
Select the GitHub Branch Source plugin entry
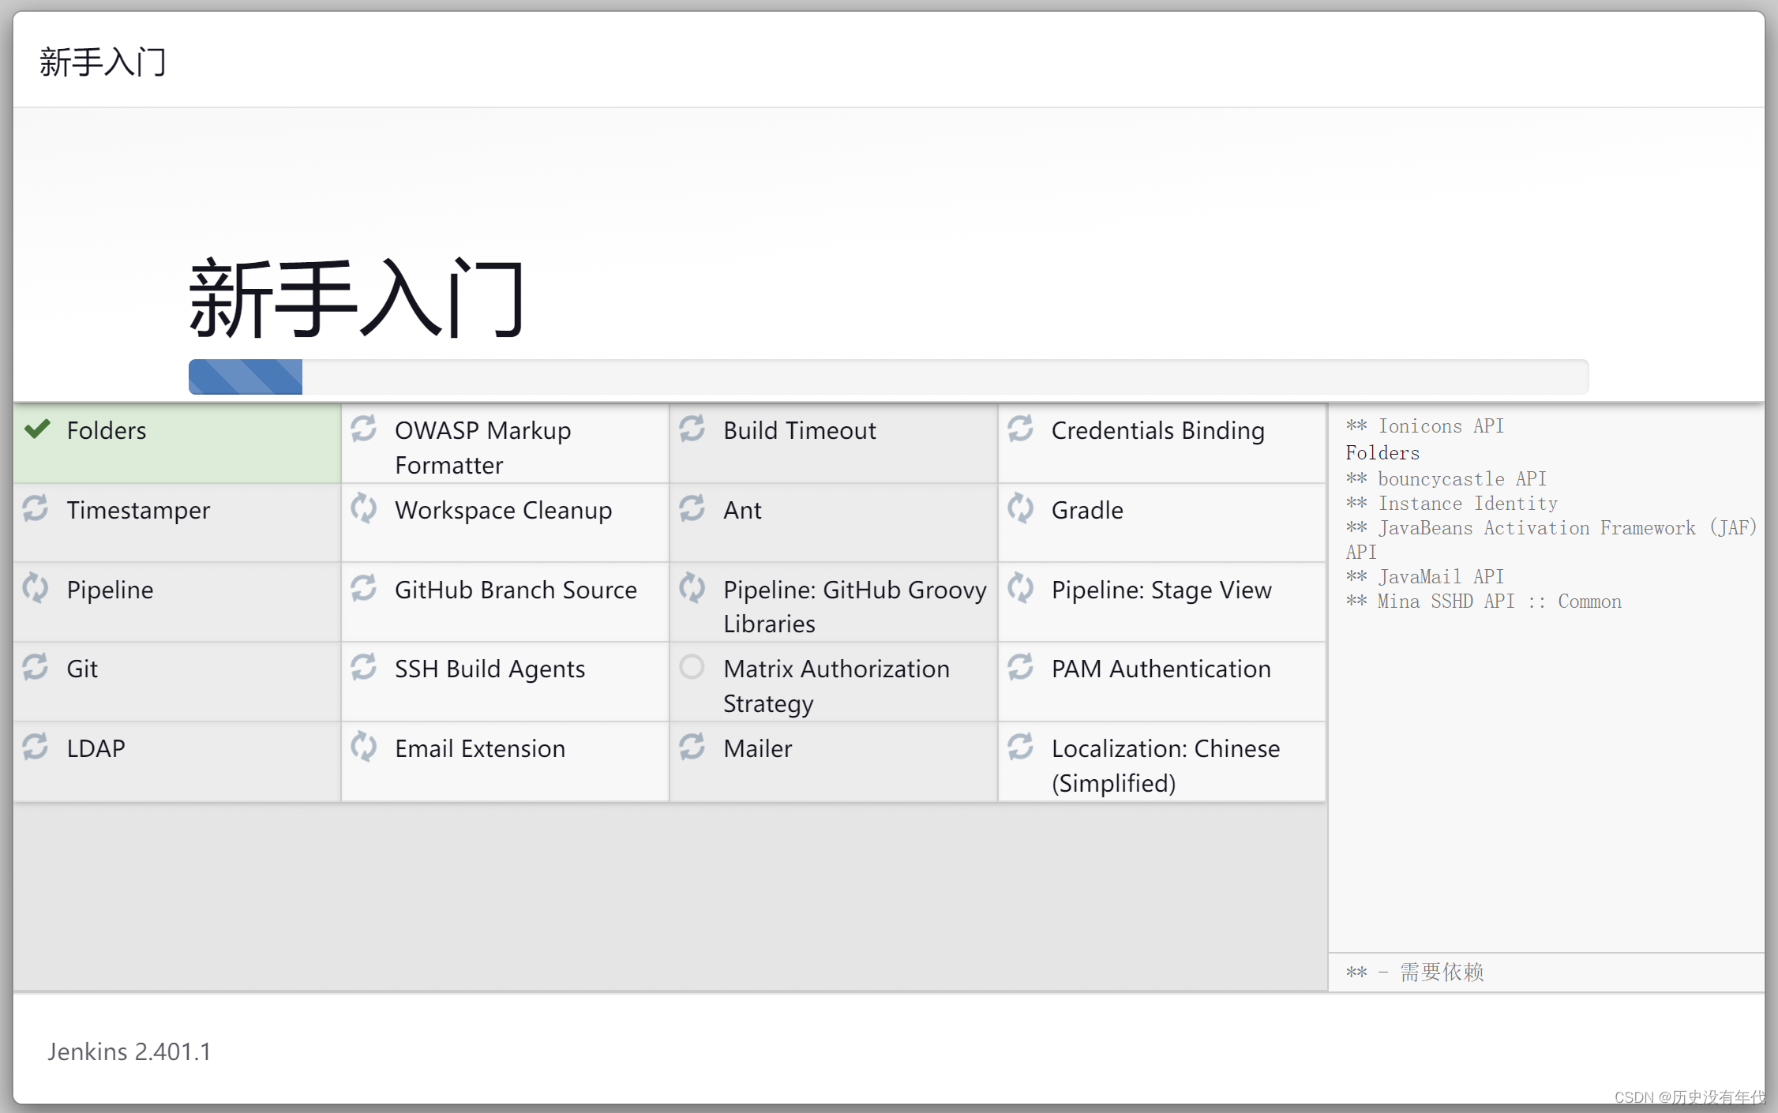click(x=515, y=590)
